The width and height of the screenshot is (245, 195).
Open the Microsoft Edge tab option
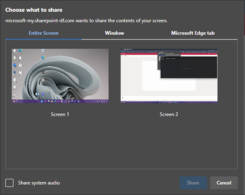pyautogui.click(x=193, y=33)
